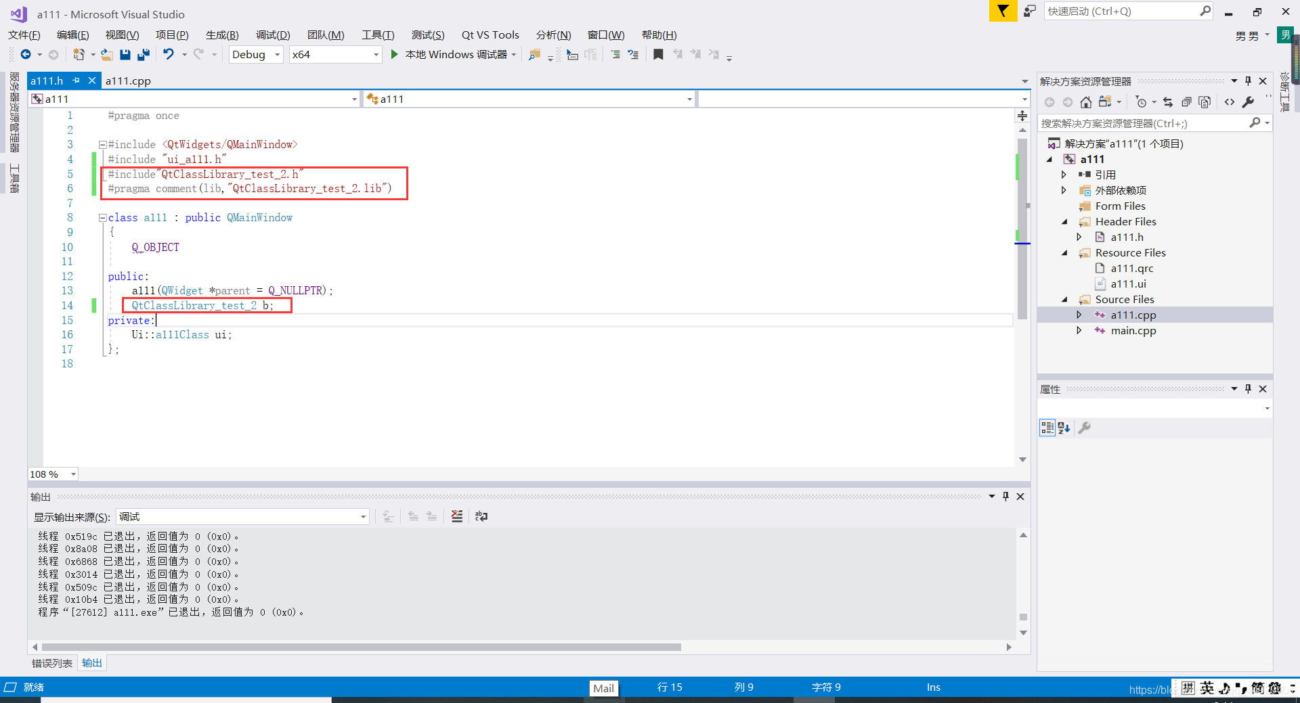This screenshot has width=1300, height=703.
Task: Open the notifications flag icon
Action: pyautogui.click(x=1003, y=11)
